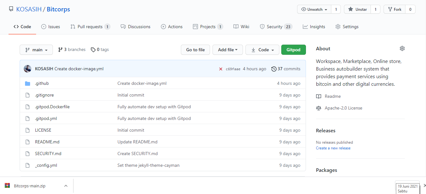Screen dimensions: 426x194
Task: Click the Releases heading link
Action: (326, 130)
